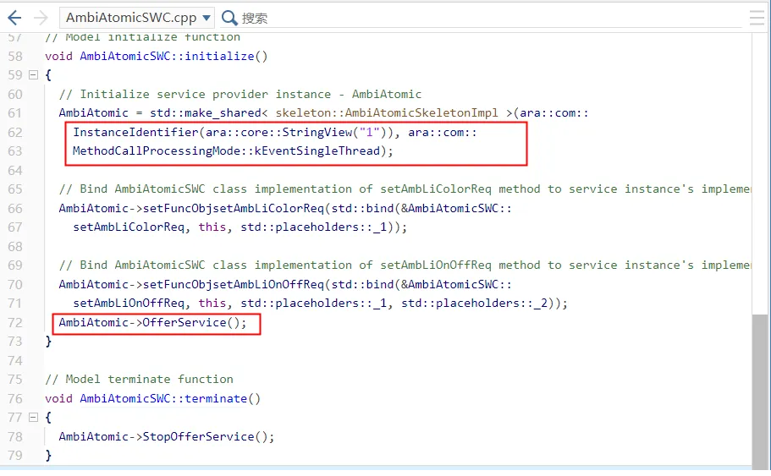Collapse the terminate function fold at line 77

click(34, 418)
